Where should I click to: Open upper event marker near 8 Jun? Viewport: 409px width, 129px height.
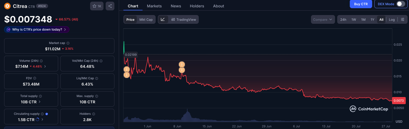182,64
